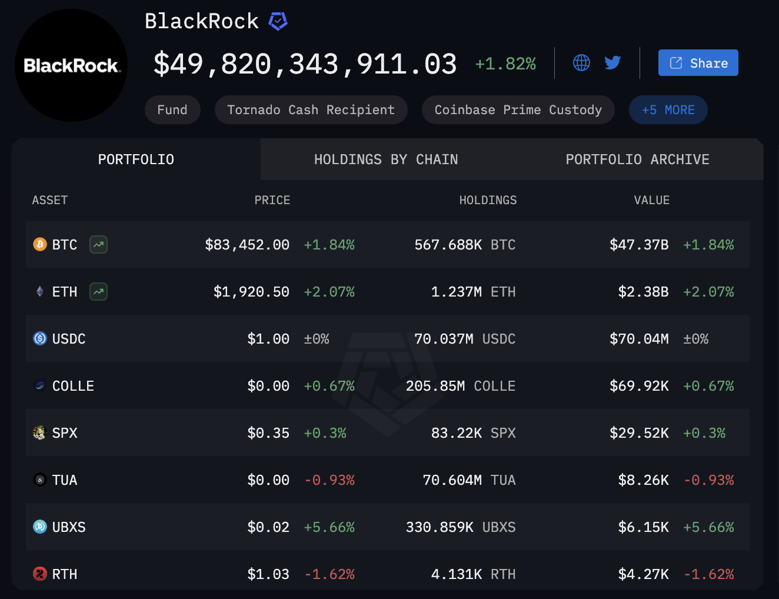Select the Tornado Cash Recipient tag

click(x=311, y=109)
